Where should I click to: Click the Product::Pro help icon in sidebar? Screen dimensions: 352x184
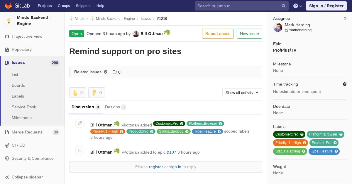(x=335, y=143)
